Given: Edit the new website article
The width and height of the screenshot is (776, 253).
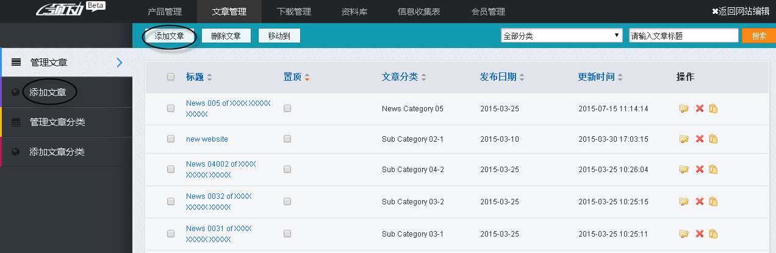Looking at the screenshot, I should tap(684, 139).
